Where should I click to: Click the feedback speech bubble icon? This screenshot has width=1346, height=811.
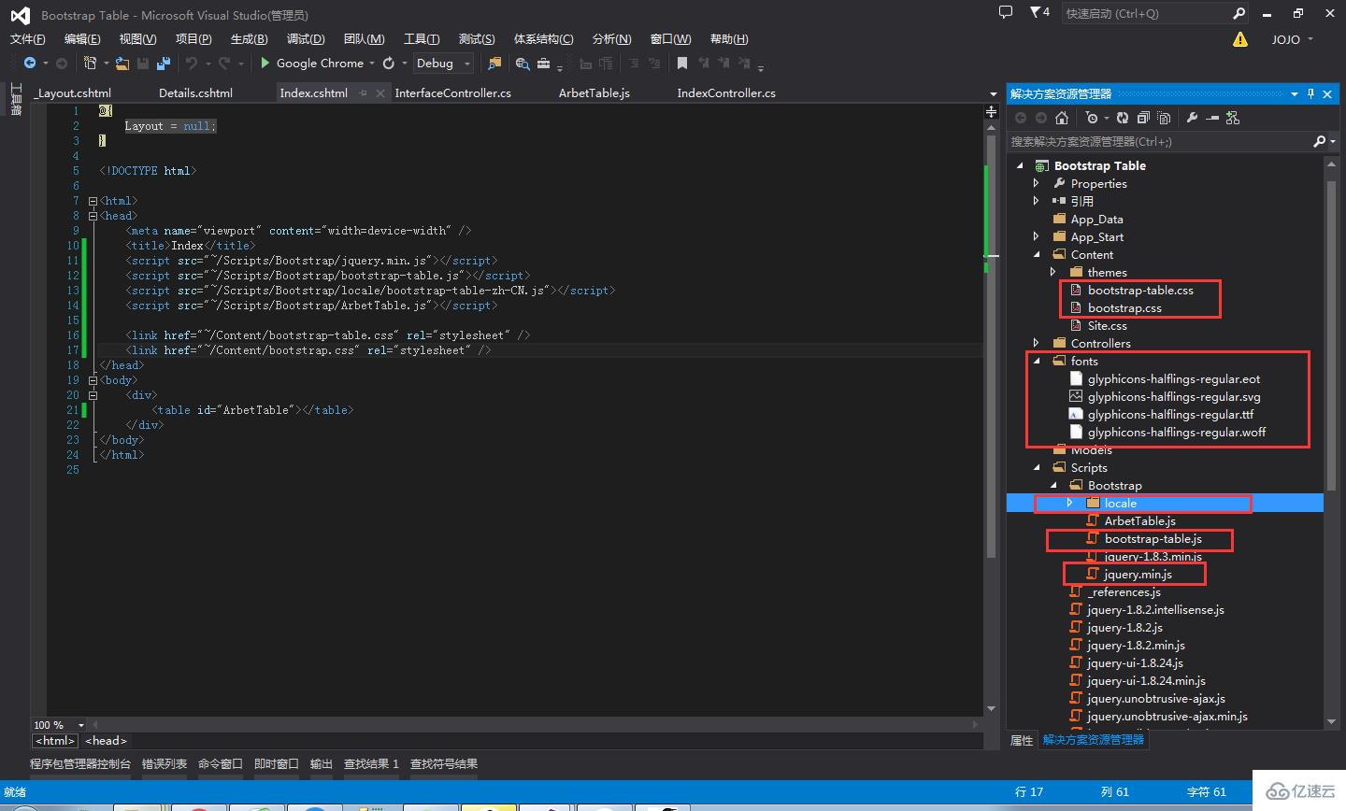coord(1006,13)
